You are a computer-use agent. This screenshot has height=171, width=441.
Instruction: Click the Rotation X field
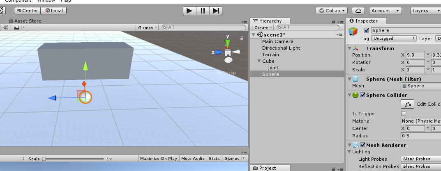(415, 62)
